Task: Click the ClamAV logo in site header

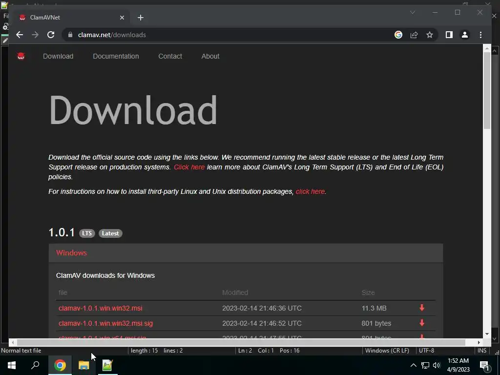Action: [21, 56]
